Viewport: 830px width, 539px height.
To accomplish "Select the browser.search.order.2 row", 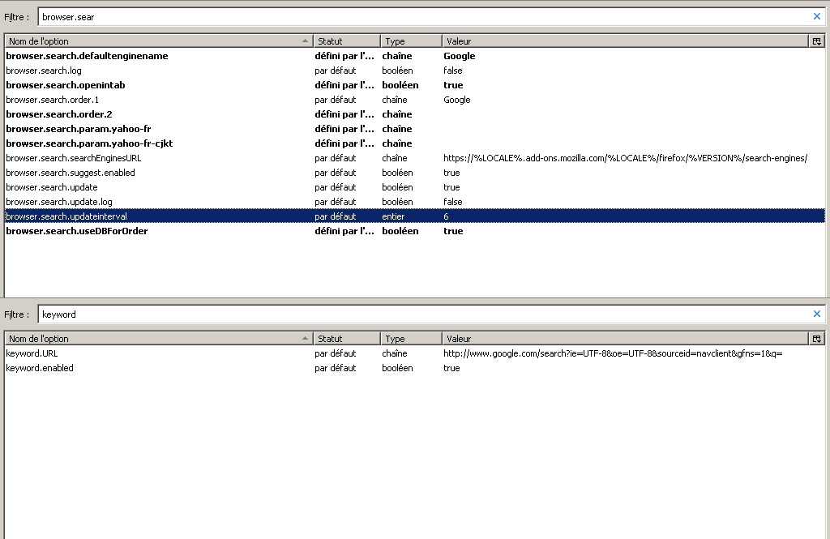I will pos(415,114).
